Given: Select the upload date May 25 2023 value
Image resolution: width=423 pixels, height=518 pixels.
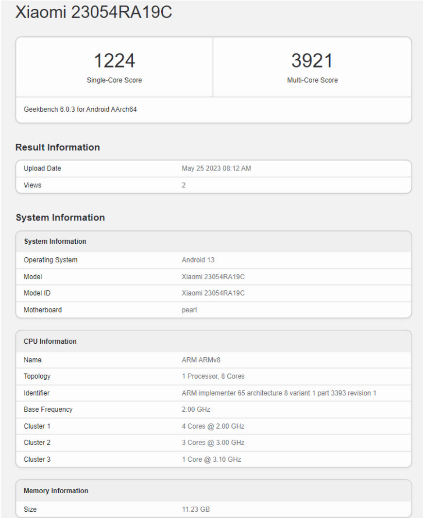Looking at the screenshot, I should pyautogui.click(x=216, y=168).
